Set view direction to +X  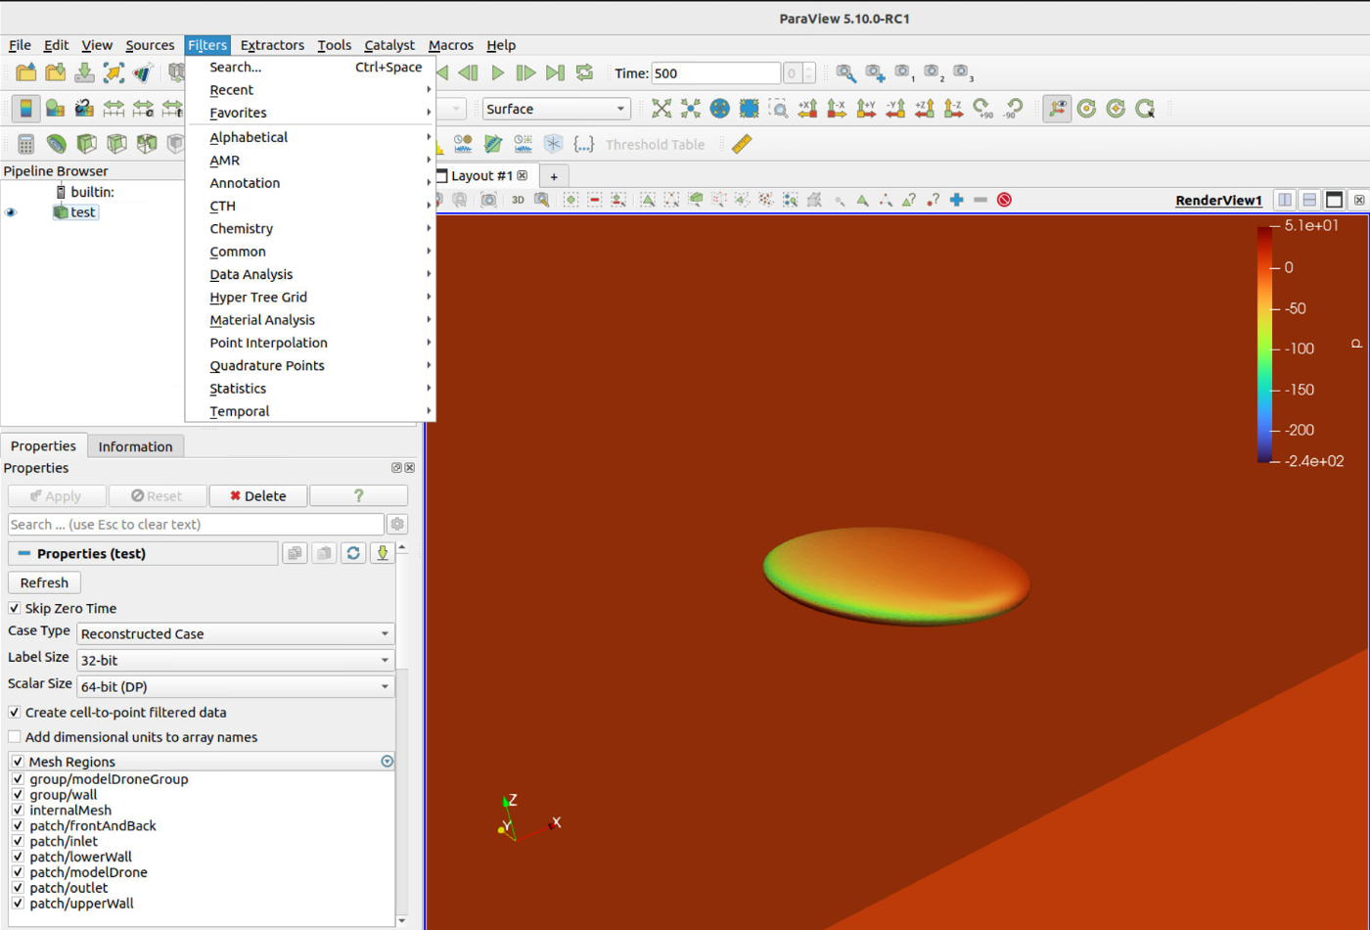point(807,109)
